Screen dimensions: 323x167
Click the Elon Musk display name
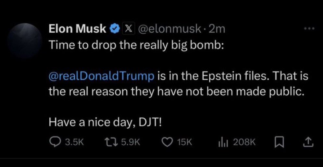coord(77,28)
